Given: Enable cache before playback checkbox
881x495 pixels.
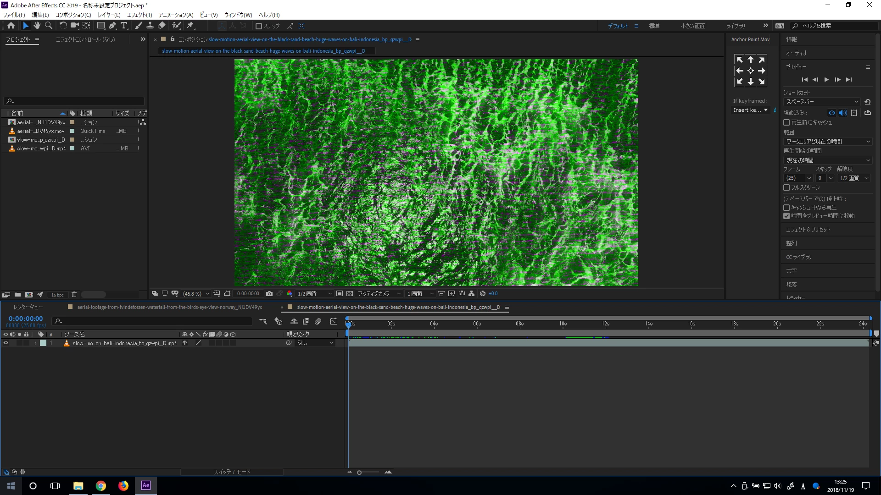Looking at the screenshot, I should 786,122.
